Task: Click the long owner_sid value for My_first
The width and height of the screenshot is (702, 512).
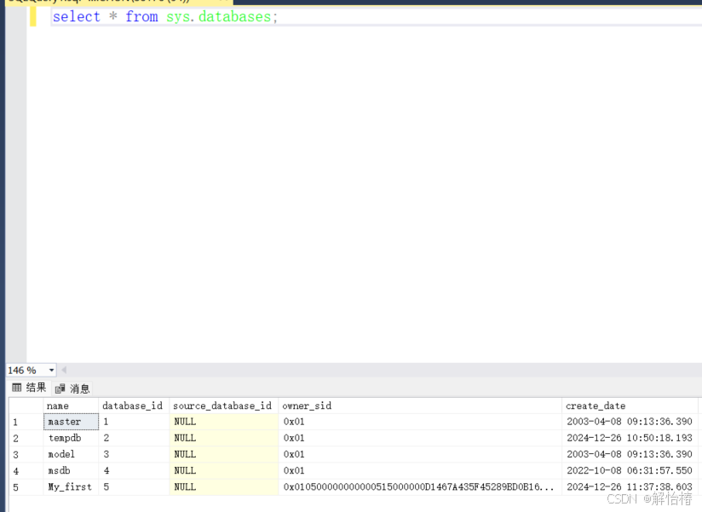Action: click(420, 487)
